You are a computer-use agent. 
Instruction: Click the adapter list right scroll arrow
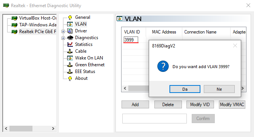click(53, 129)
